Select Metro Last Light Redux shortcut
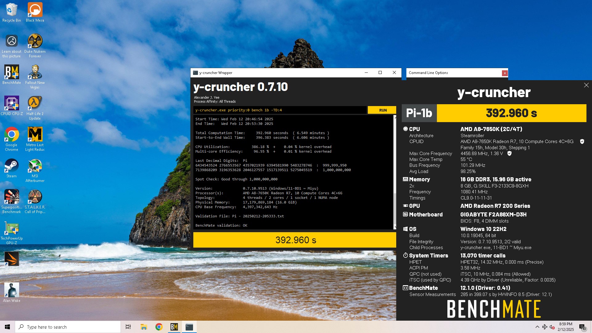This screenshot has height=333, width=592. (x=35, y=139)
